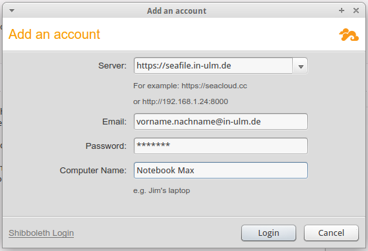The image size is (368, 251).
Task: Click the 'For example: https://seacloud.cc' hint text
Action: click(x=190, y=86)
